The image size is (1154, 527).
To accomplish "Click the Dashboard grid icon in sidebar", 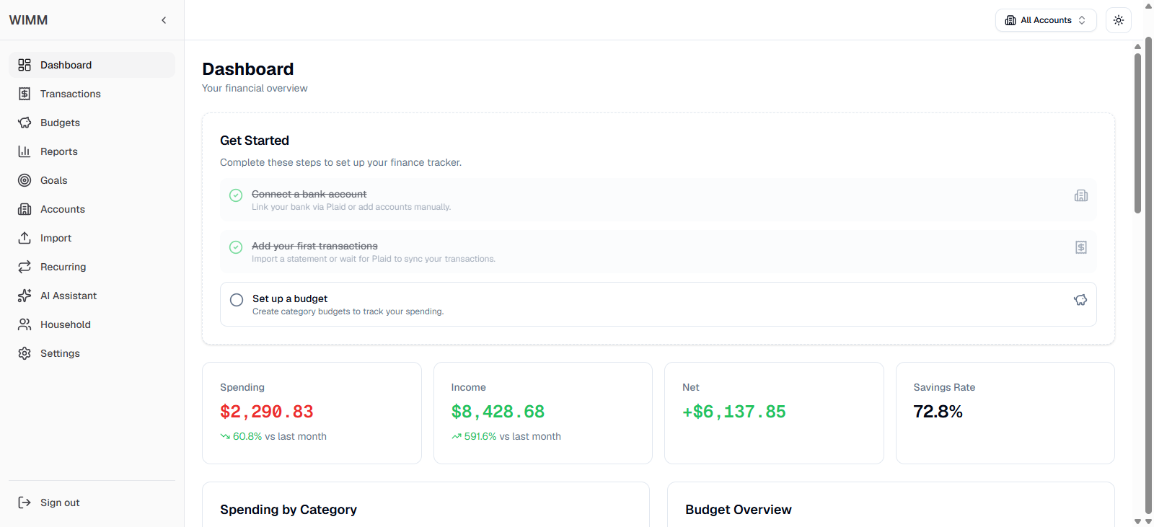I will (x=25, y=65).
